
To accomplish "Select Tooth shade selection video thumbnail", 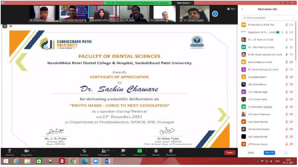I will click(x=74, y=14).
